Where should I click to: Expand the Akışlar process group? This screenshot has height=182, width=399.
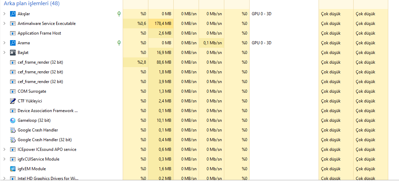click(x=4, y=14)
